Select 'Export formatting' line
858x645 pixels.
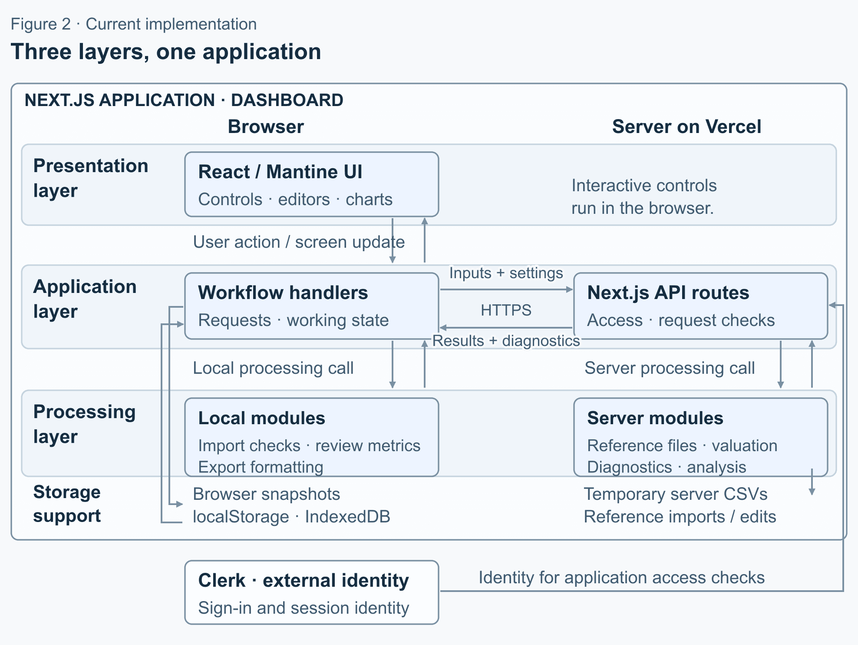click(261, 467)
